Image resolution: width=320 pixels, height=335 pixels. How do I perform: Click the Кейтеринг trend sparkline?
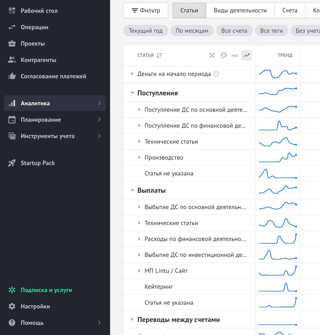click(278, 287)
